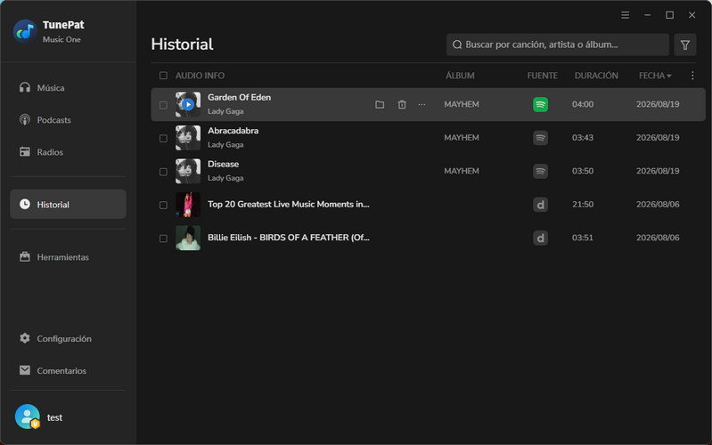Select the Garden Of Eden title
712x445 pixels.
240,97
